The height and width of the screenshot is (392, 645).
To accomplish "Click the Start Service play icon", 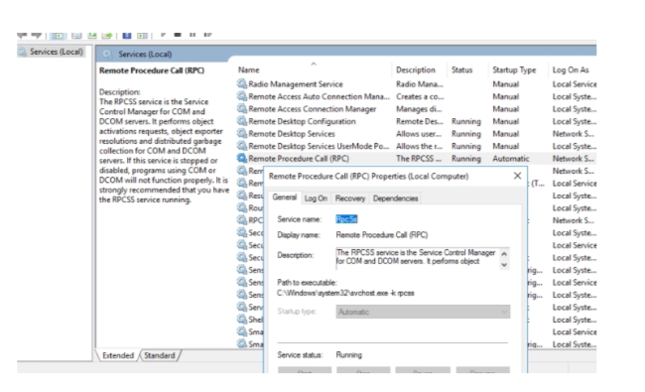I will [163, 35].
